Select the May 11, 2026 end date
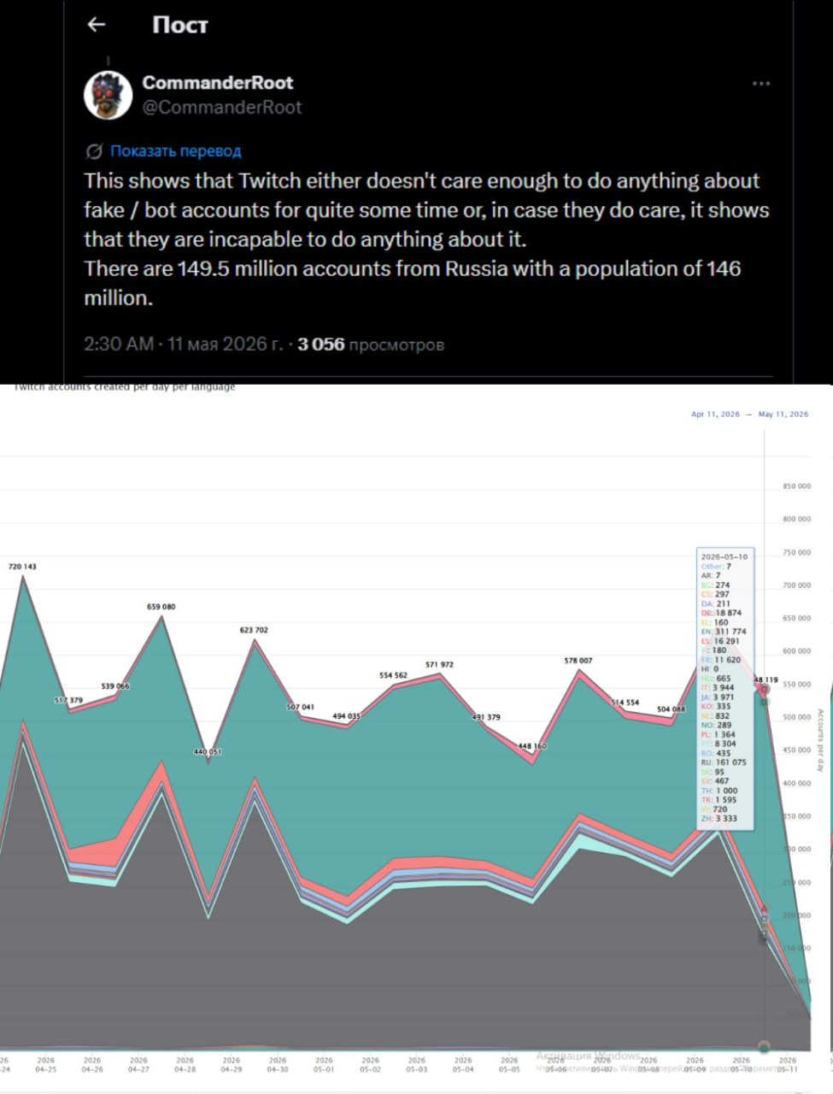833x1094 pixels. tap(783, 415)
